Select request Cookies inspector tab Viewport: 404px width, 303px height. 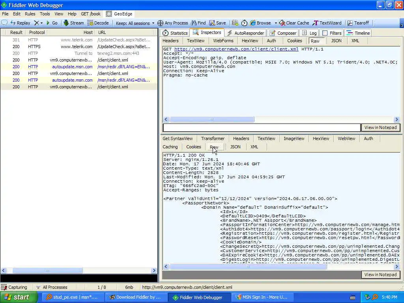click(x=294, y=41)
